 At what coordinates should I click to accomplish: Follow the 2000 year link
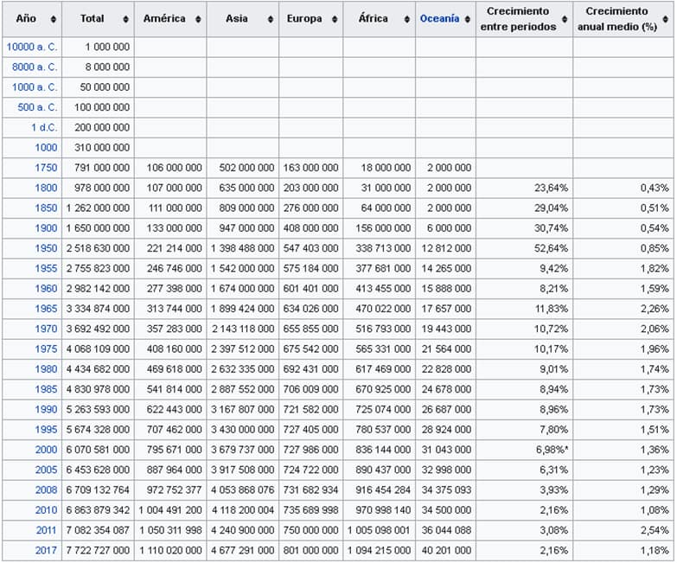[46, 450]
